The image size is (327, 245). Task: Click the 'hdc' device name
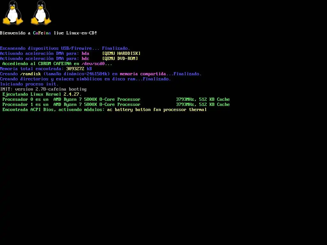[85, 59]
